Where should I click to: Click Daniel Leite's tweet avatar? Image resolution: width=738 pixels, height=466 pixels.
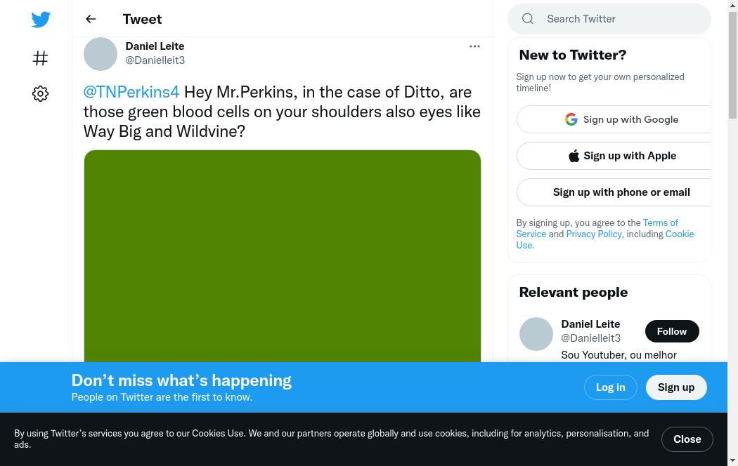[x=101, y=54]
